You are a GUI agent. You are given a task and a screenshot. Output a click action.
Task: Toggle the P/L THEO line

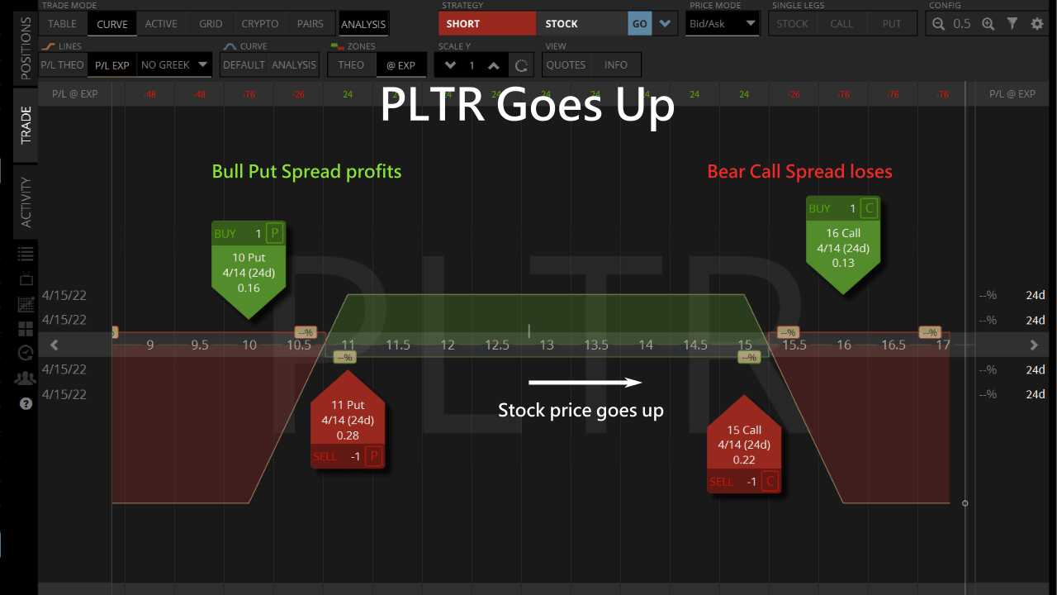tap(63, 64)
